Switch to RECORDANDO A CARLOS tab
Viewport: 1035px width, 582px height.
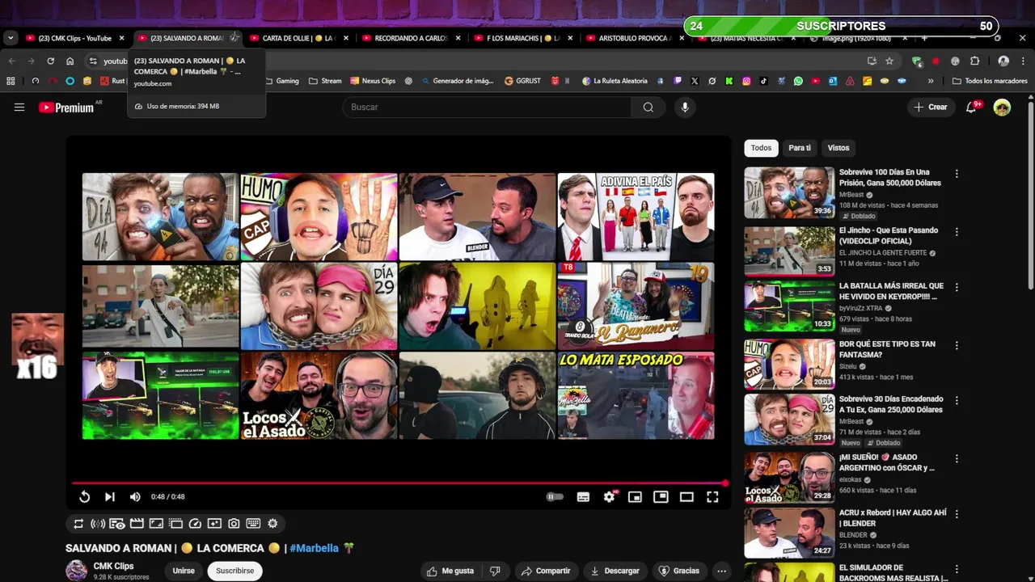tap(411, 38)
